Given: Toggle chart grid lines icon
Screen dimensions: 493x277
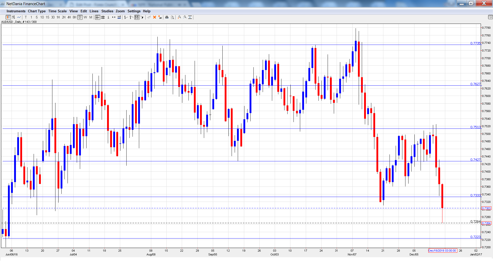Looking at the screenshot, I should [103, 17].
